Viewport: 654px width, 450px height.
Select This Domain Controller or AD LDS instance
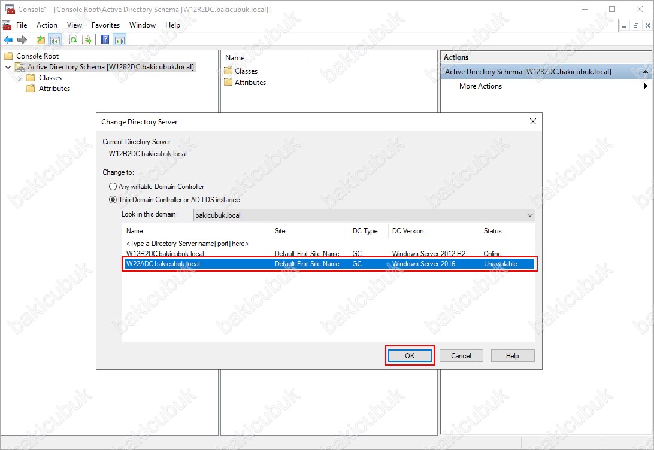point(113,200)
